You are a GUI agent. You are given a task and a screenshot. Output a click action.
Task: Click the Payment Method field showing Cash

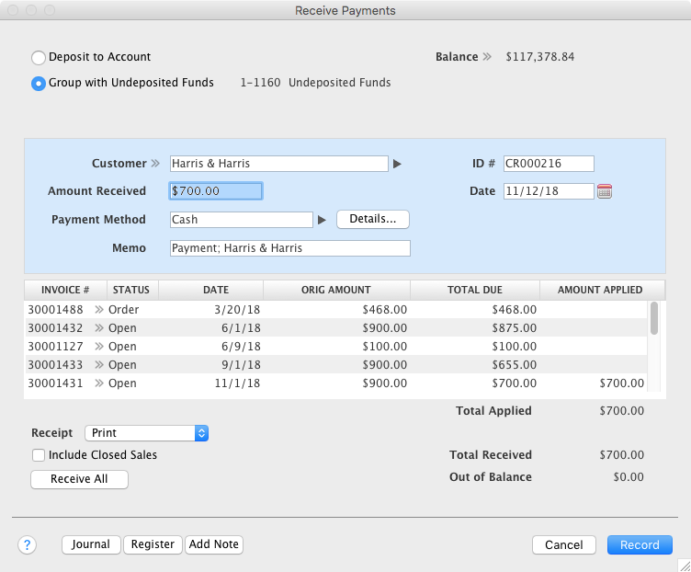[242, 220]
